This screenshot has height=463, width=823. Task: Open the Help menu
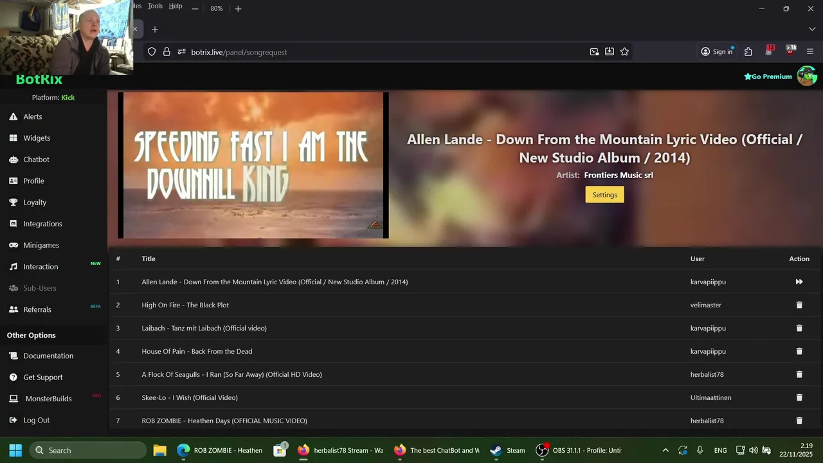176,6
